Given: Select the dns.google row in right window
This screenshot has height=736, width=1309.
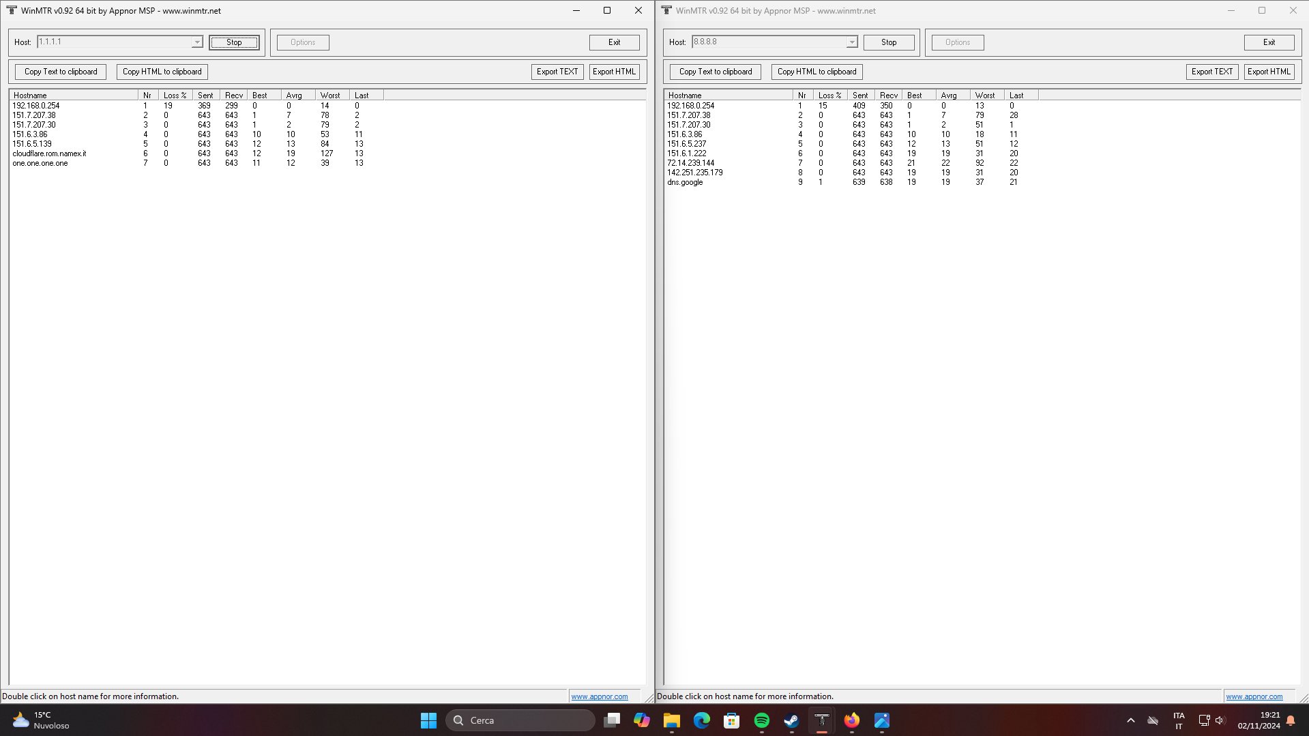Looking at the screenshot, I should click(x=685, y=182).
